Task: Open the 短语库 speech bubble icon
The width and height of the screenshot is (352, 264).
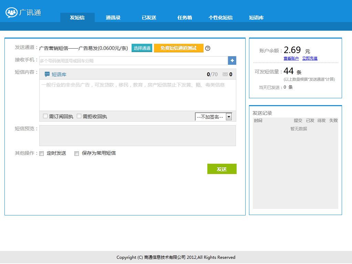Action: point(47,74)
